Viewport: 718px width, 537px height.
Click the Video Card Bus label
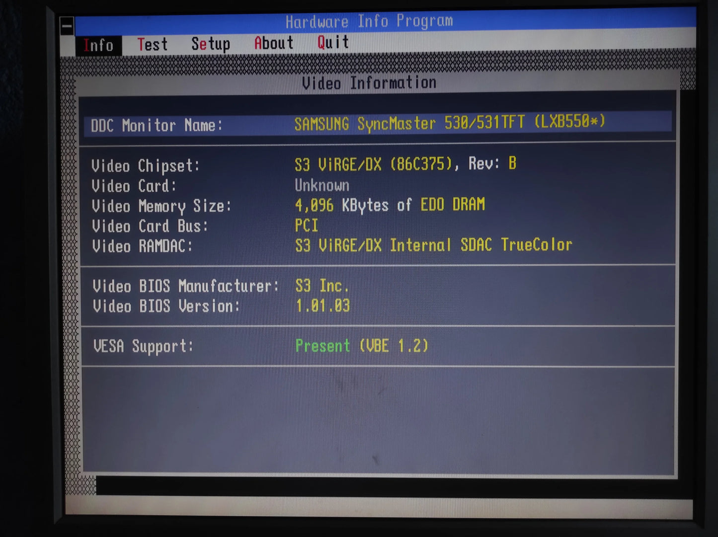(150, 227)
